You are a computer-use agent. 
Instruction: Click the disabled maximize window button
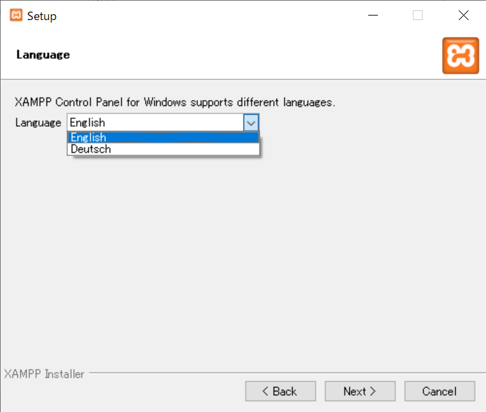417,15
